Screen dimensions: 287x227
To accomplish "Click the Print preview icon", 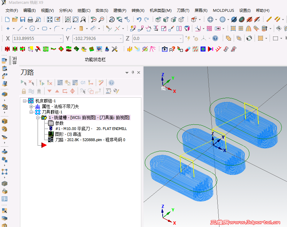I will (x=38, y=19).
